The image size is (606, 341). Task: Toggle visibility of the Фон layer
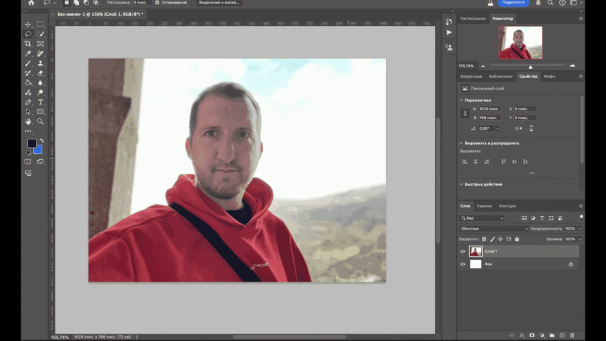(463, 264)
